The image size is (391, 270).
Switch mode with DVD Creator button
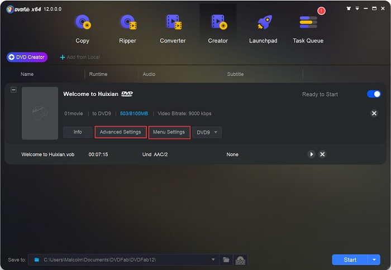pyautogui.click(x=27, y=57)
